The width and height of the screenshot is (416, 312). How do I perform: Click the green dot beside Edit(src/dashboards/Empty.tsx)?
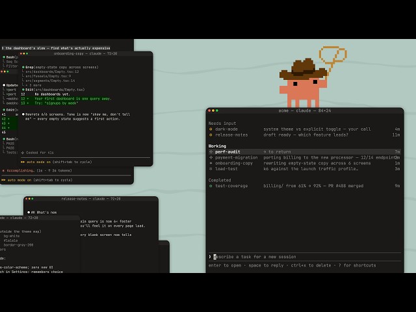(23, 90)
